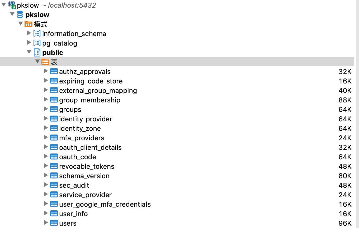359x228 pixels.
Task: Select the user_google_mfa_credentials table
Action: (x=105, y=204)
